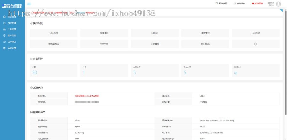Click 清除缓存 refresh in the top bar
287x140 pixels.
click(239, 4)
